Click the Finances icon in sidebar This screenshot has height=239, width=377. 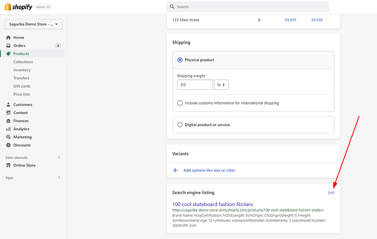(8, 121)
